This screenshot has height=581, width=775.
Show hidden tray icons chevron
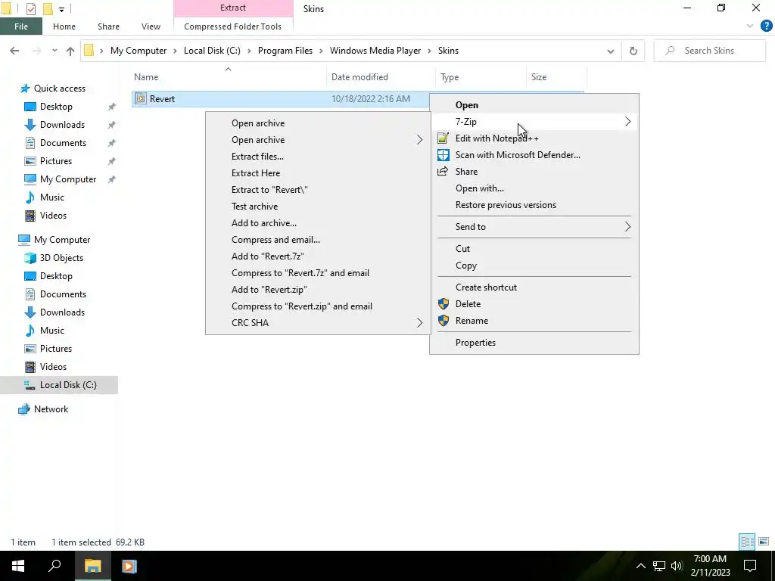640,566
